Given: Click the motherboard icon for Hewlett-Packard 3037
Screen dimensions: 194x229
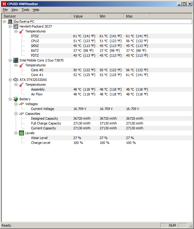Looking at the screenshot, I should point(16,26).
